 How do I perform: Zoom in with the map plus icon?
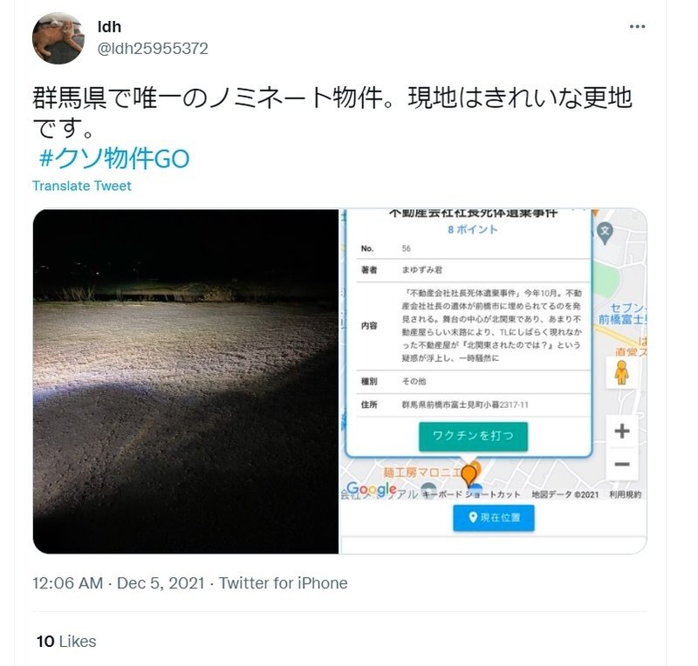click(622, 431)
